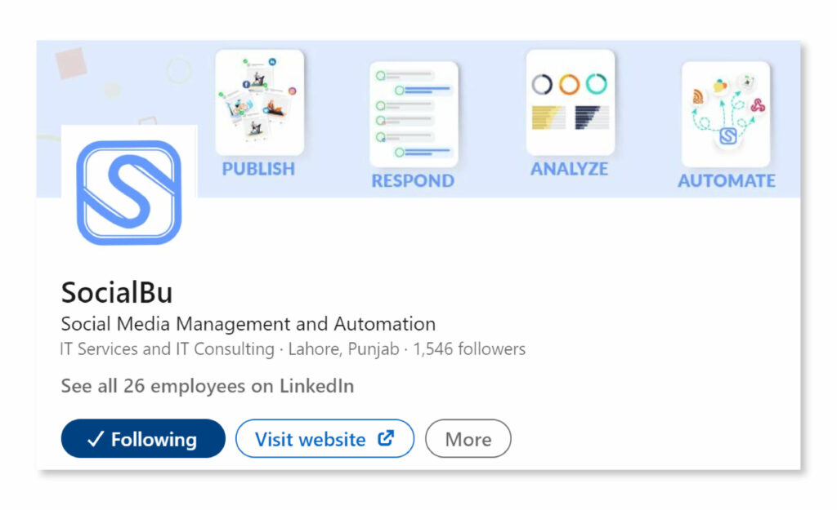Click the SocialBu company name heading
This screenshot has height=510, width=837.
pos(117,292)
